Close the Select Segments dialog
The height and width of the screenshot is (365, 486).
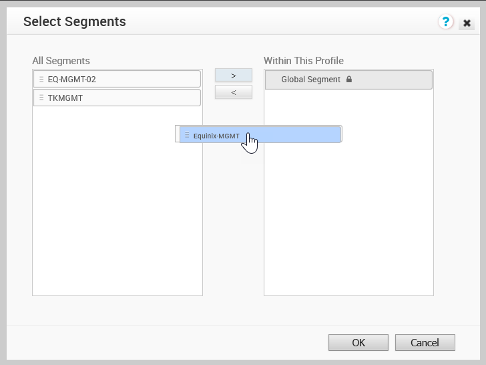click(x=467, y=23)
